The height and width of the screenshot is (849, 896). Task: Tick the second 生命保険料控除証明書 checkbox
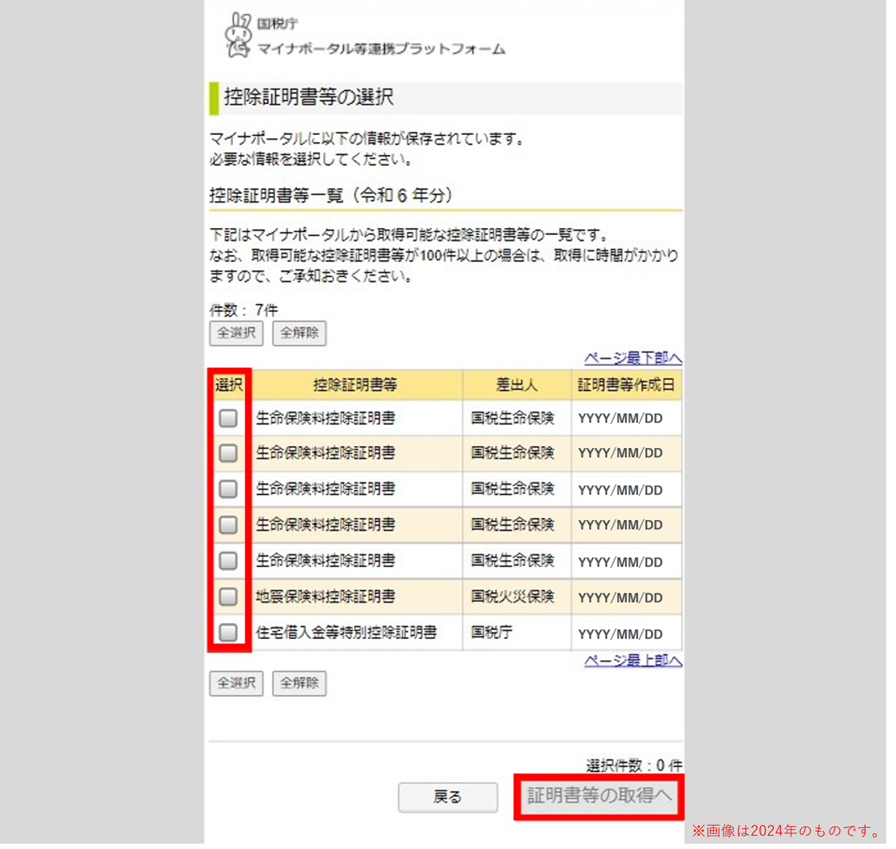[228, 453]
